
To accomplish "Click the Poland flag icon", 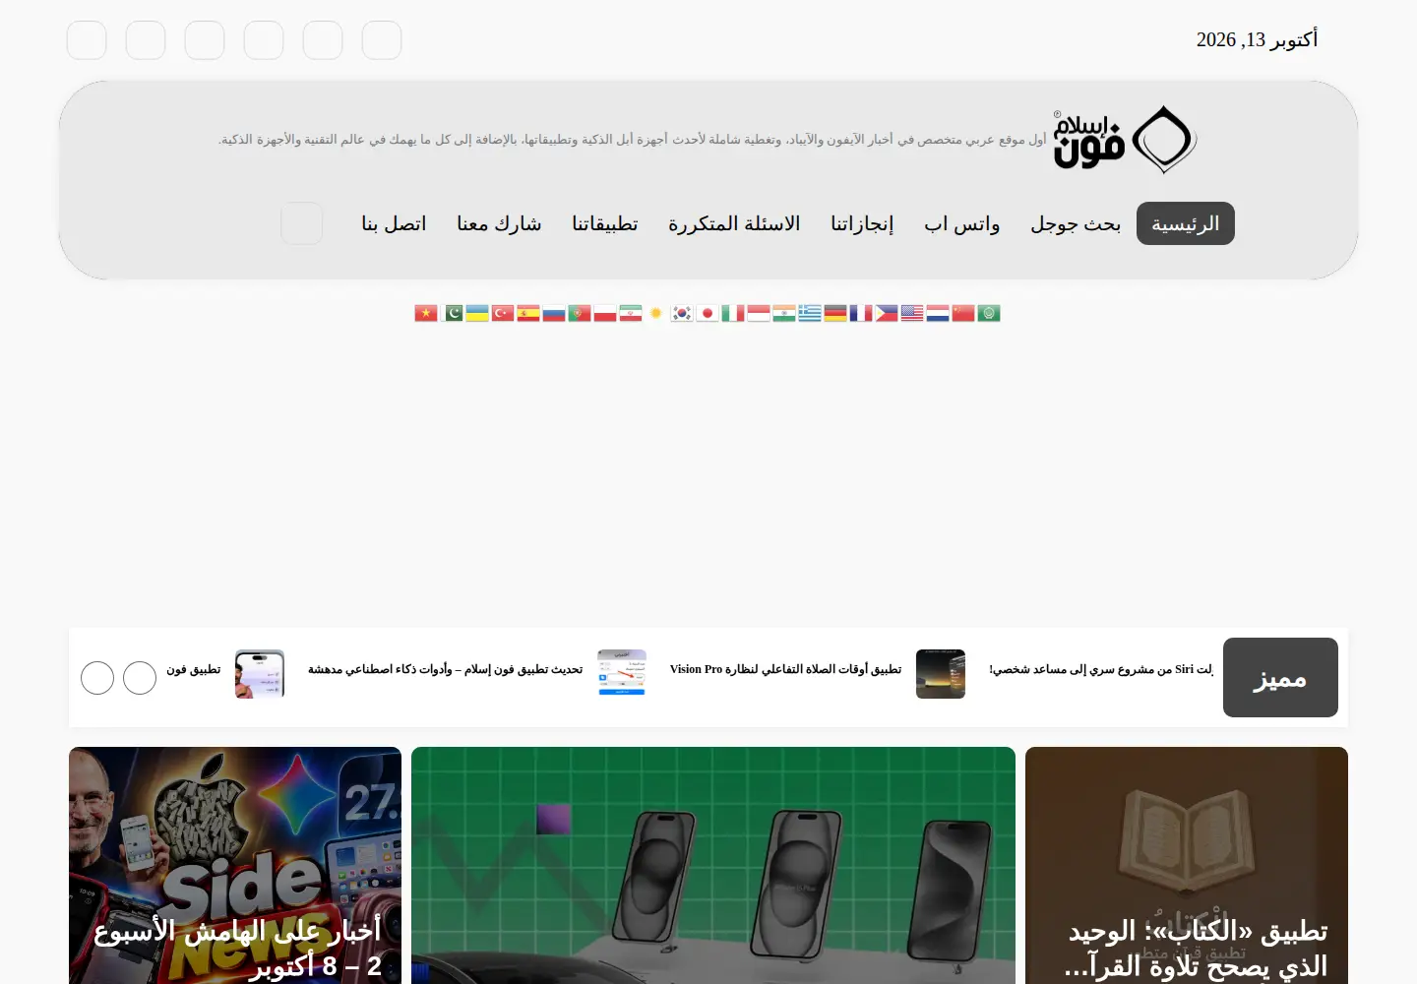I will (x=605, y=313).
